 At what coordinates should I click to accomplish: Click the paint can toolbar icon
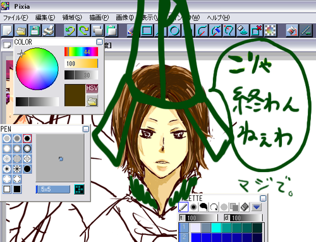(292, 30)
